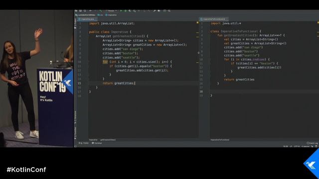Click the src folder breadcrumb
Viewport: 319px width, 179px height.
(100, 15)
